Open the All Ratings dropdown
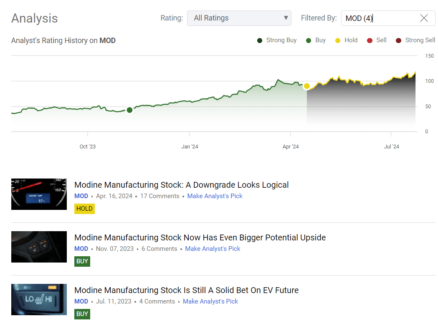The width and height of the screenshot is (438, 324). pos(239,18)
